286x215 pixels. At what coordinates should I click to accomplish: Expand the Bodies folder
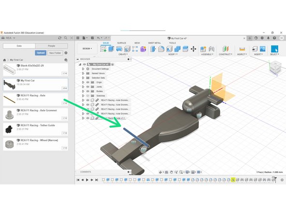coord(83,91)
